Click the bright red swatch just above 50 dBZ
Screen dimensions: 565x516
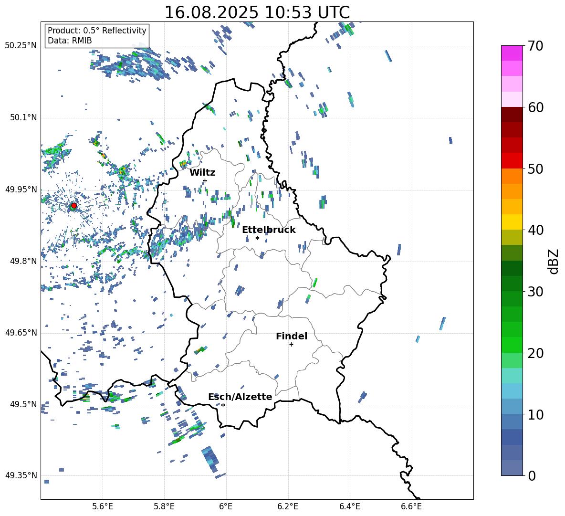[512, 161]
